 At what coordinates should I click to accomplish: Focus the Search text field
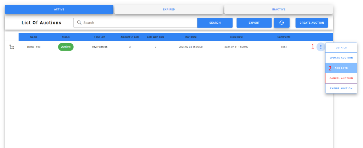(138, 23)
